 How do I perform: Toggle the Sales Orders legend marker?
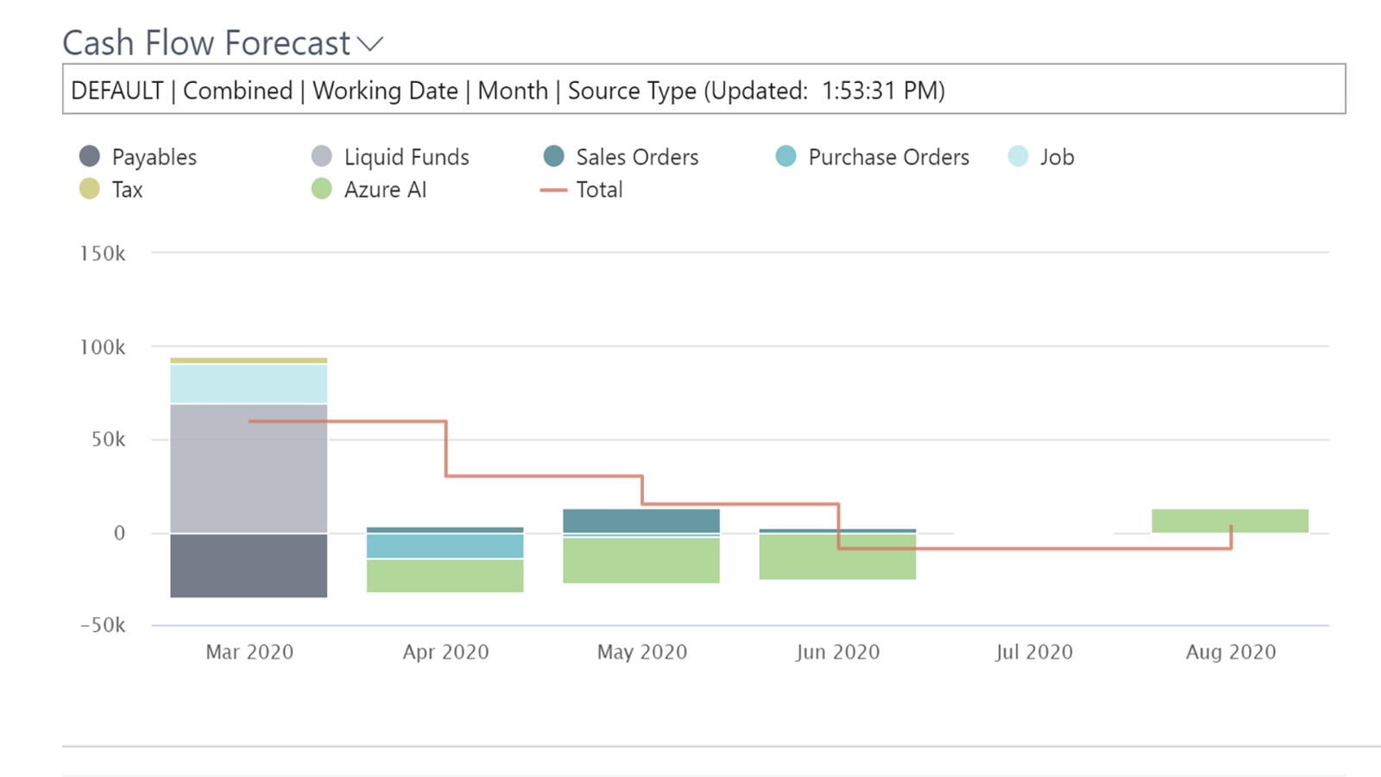point(554,156)
